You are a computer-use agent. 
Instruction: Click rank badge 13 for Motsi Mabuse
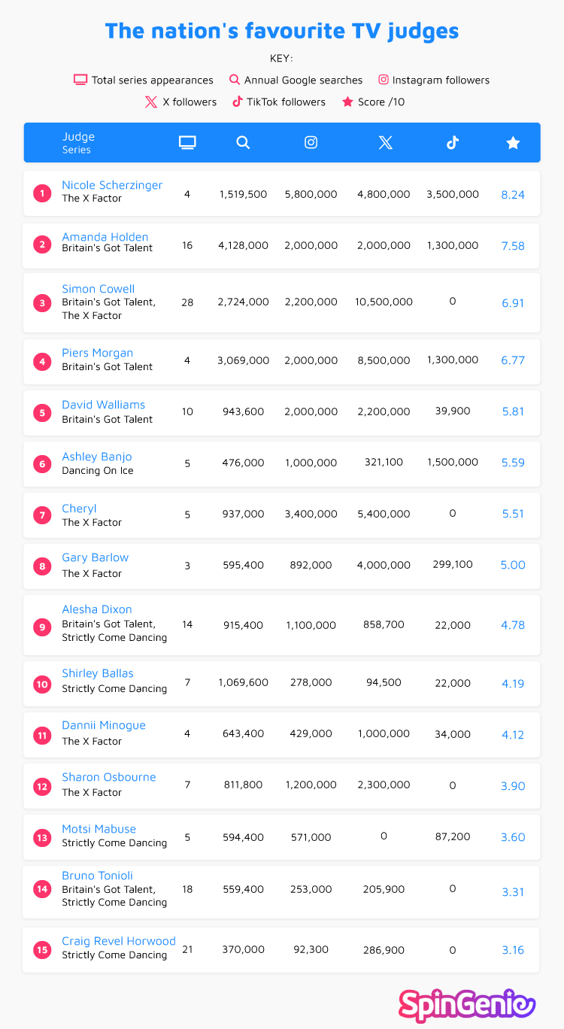42,837
